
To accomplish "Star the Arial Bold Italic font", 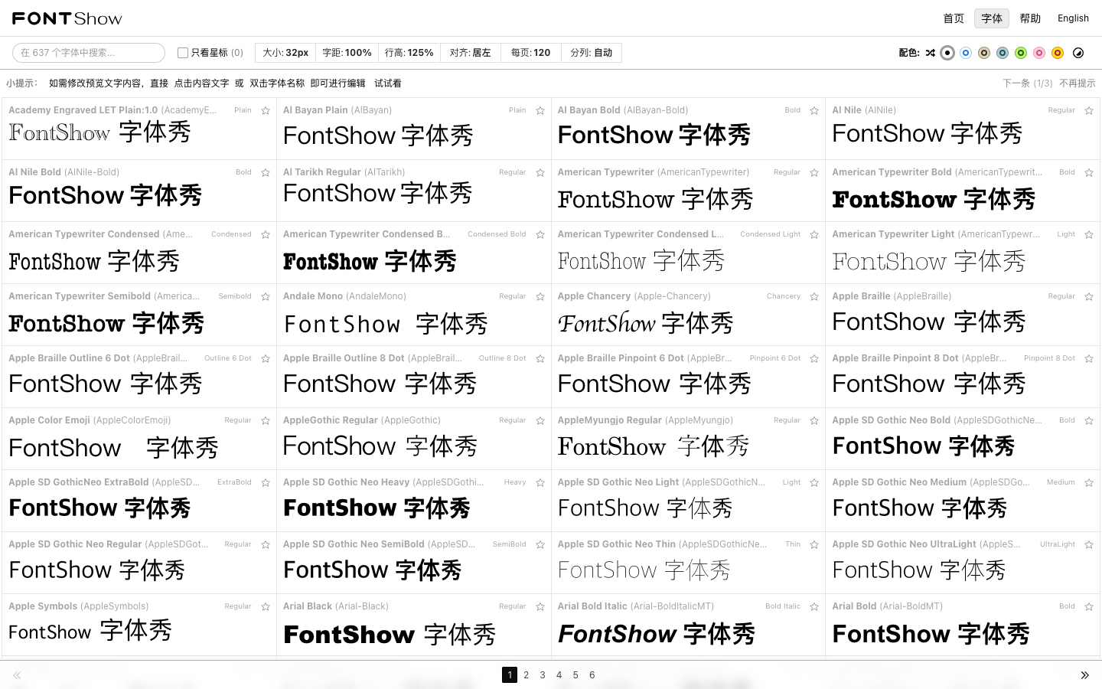I will tap(814, 606).
